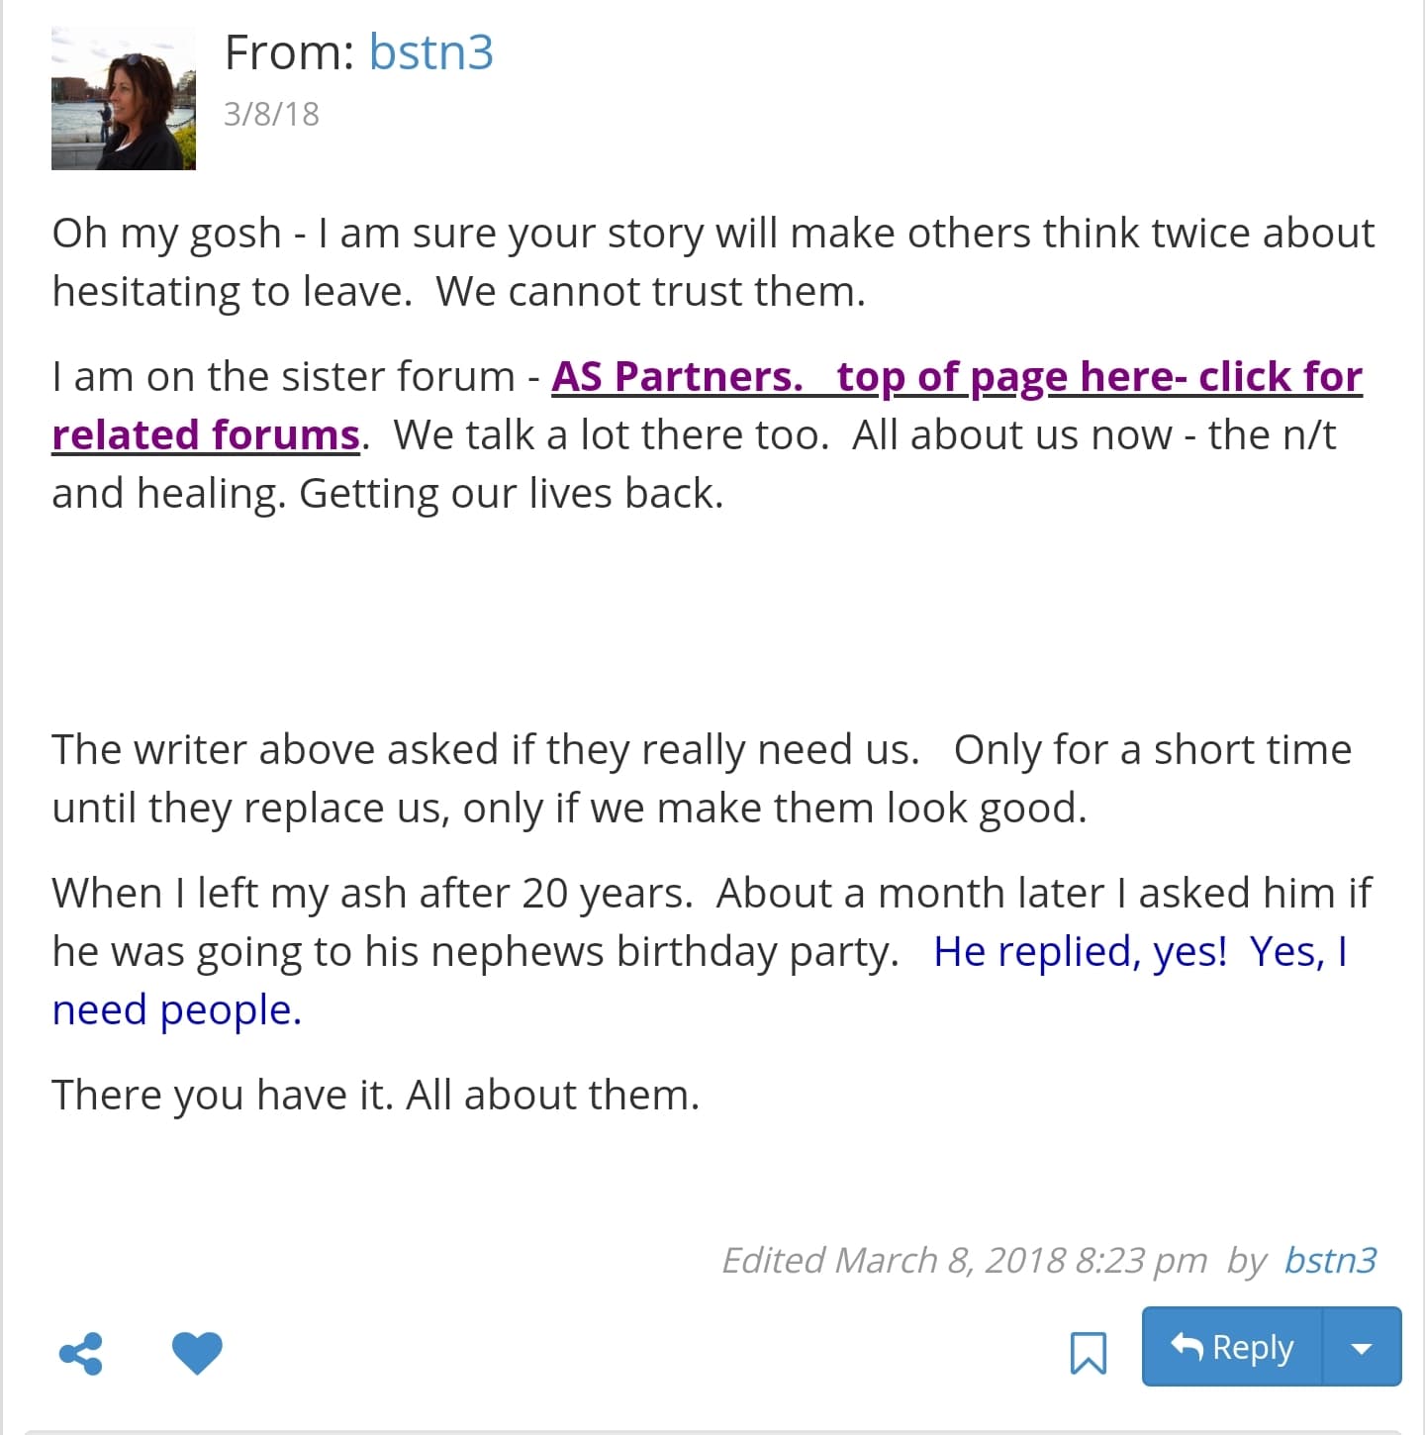Click the "There you have it" closing line

tap(376, 1096)
